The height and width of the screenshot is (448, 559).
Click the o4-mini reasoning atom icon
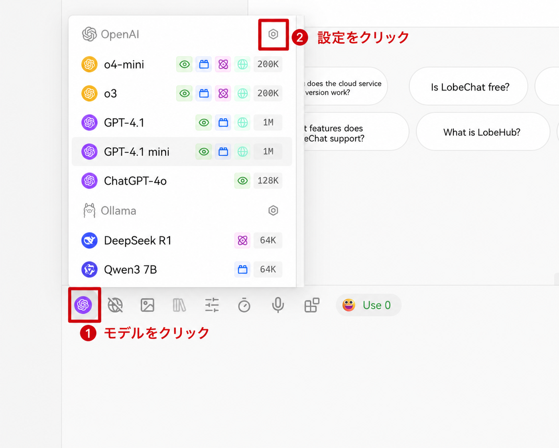(x=223, y=64)
